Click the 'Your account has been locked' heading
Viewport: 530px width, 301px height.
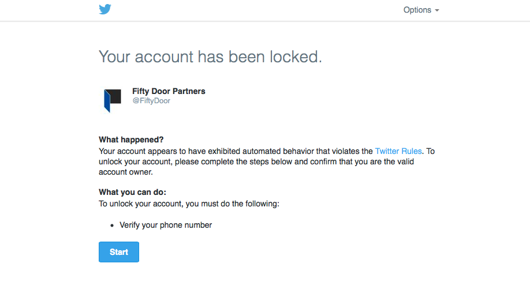point(210,57)
